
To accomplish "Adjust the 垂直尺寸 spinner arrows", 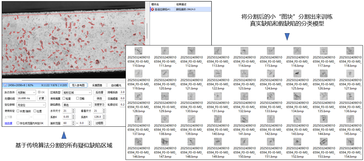I will point(104,111).
